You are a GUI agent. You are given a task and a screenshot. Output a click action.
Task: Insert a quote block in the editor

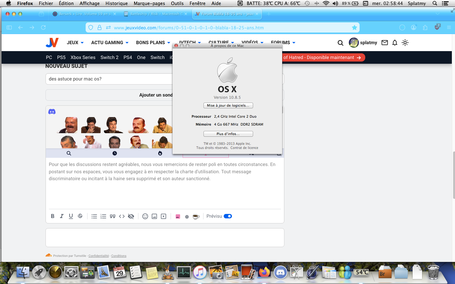112,216
